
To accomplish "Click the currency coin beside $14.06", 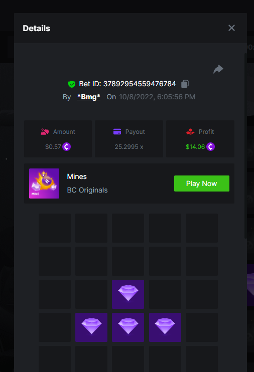I will coord(210,146).
